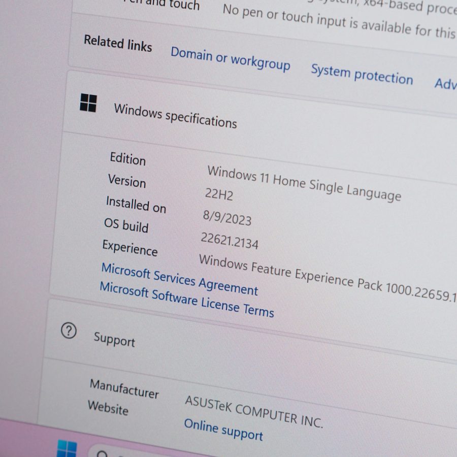Open Domain or workgroup link
Viewport: 457px width, 457px height.
pyautogui.click(x=230, y=59)
